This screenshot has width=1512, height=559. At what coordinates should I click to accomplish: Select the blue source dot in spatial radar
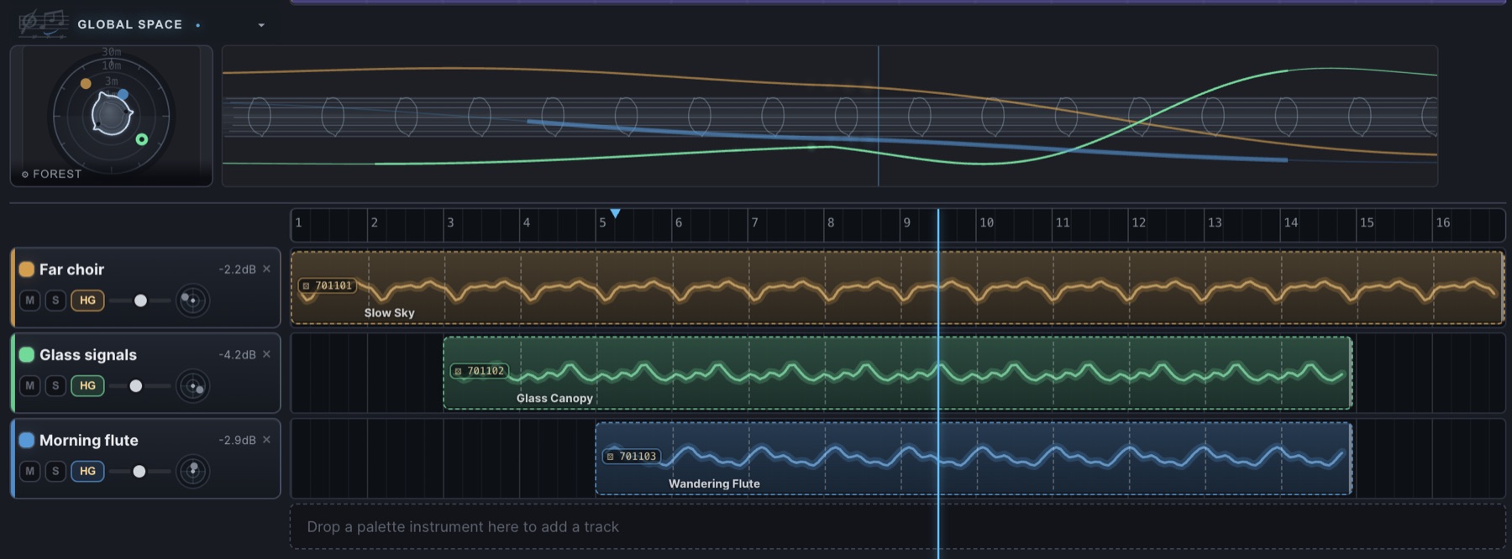[123, 95]
